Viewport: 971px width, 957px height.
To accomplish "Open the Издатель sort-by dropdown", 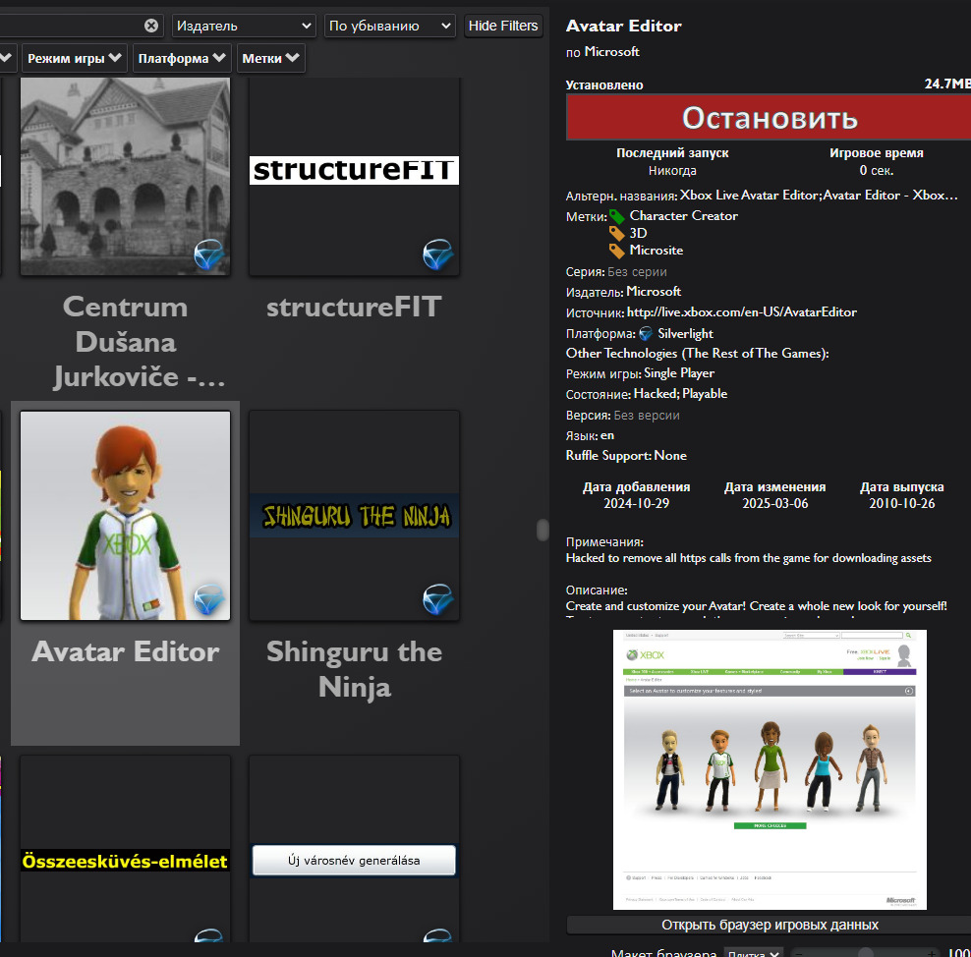I will pyautogui.click(x=244, y=26).
